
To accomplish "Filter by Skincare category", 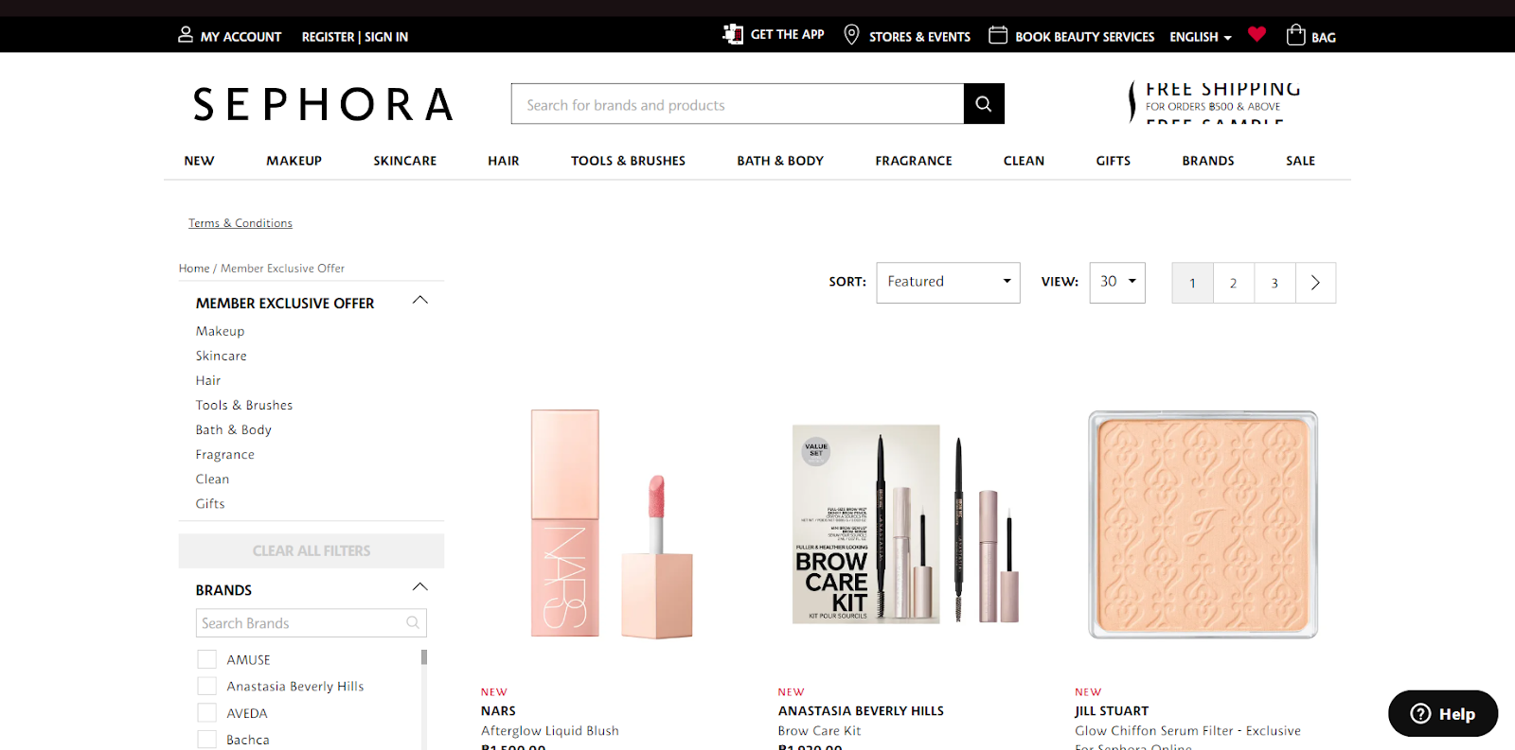I will 222,356.
